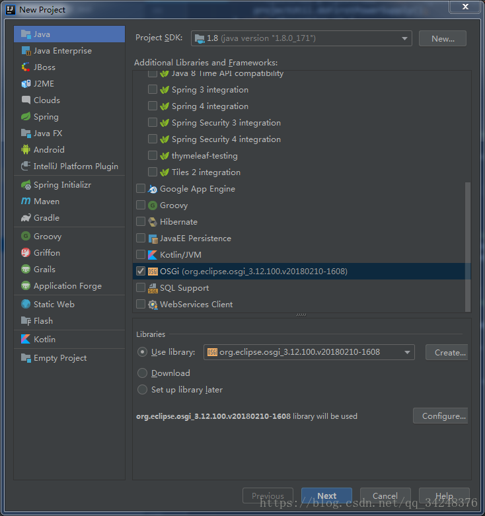Pick the Maven 'm' icon
The height and width of the screenshot is (516, 485).
pyautogui.click(x=26, y=201)
